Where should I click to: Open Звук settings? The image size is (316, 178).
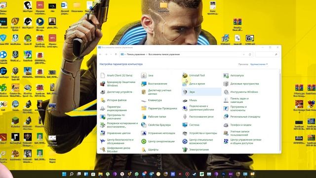[201, 92]
